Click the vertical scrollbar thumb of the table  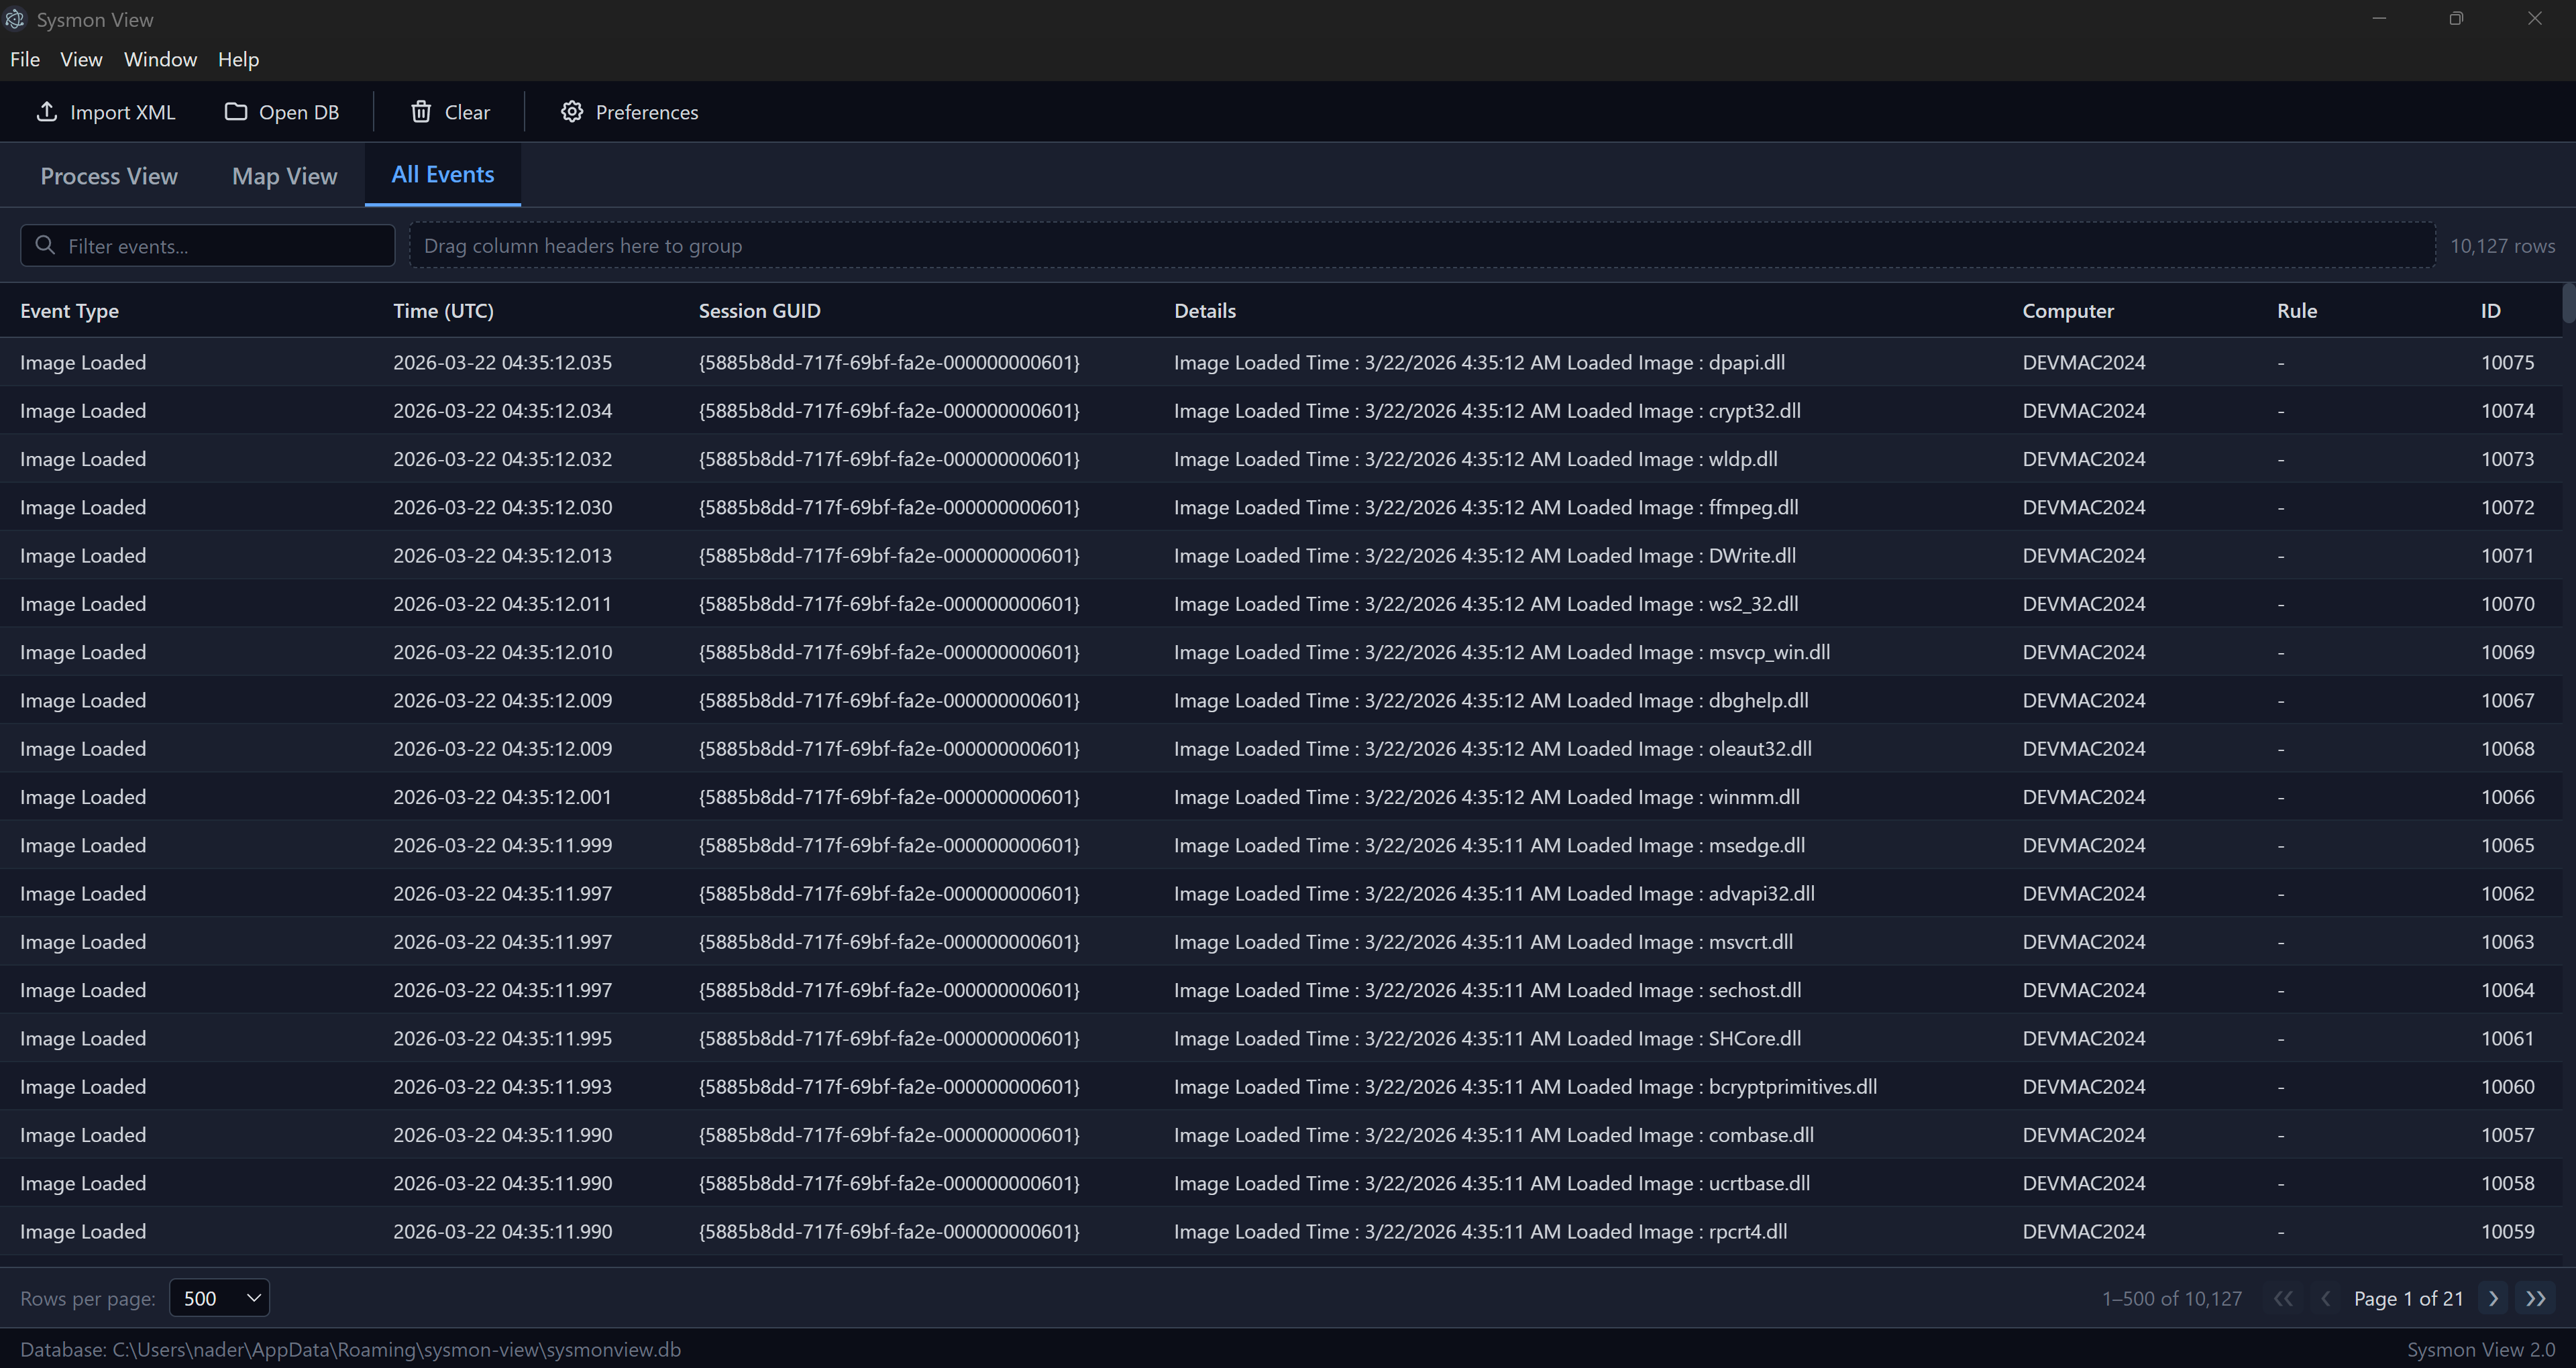pos(2568,303)
